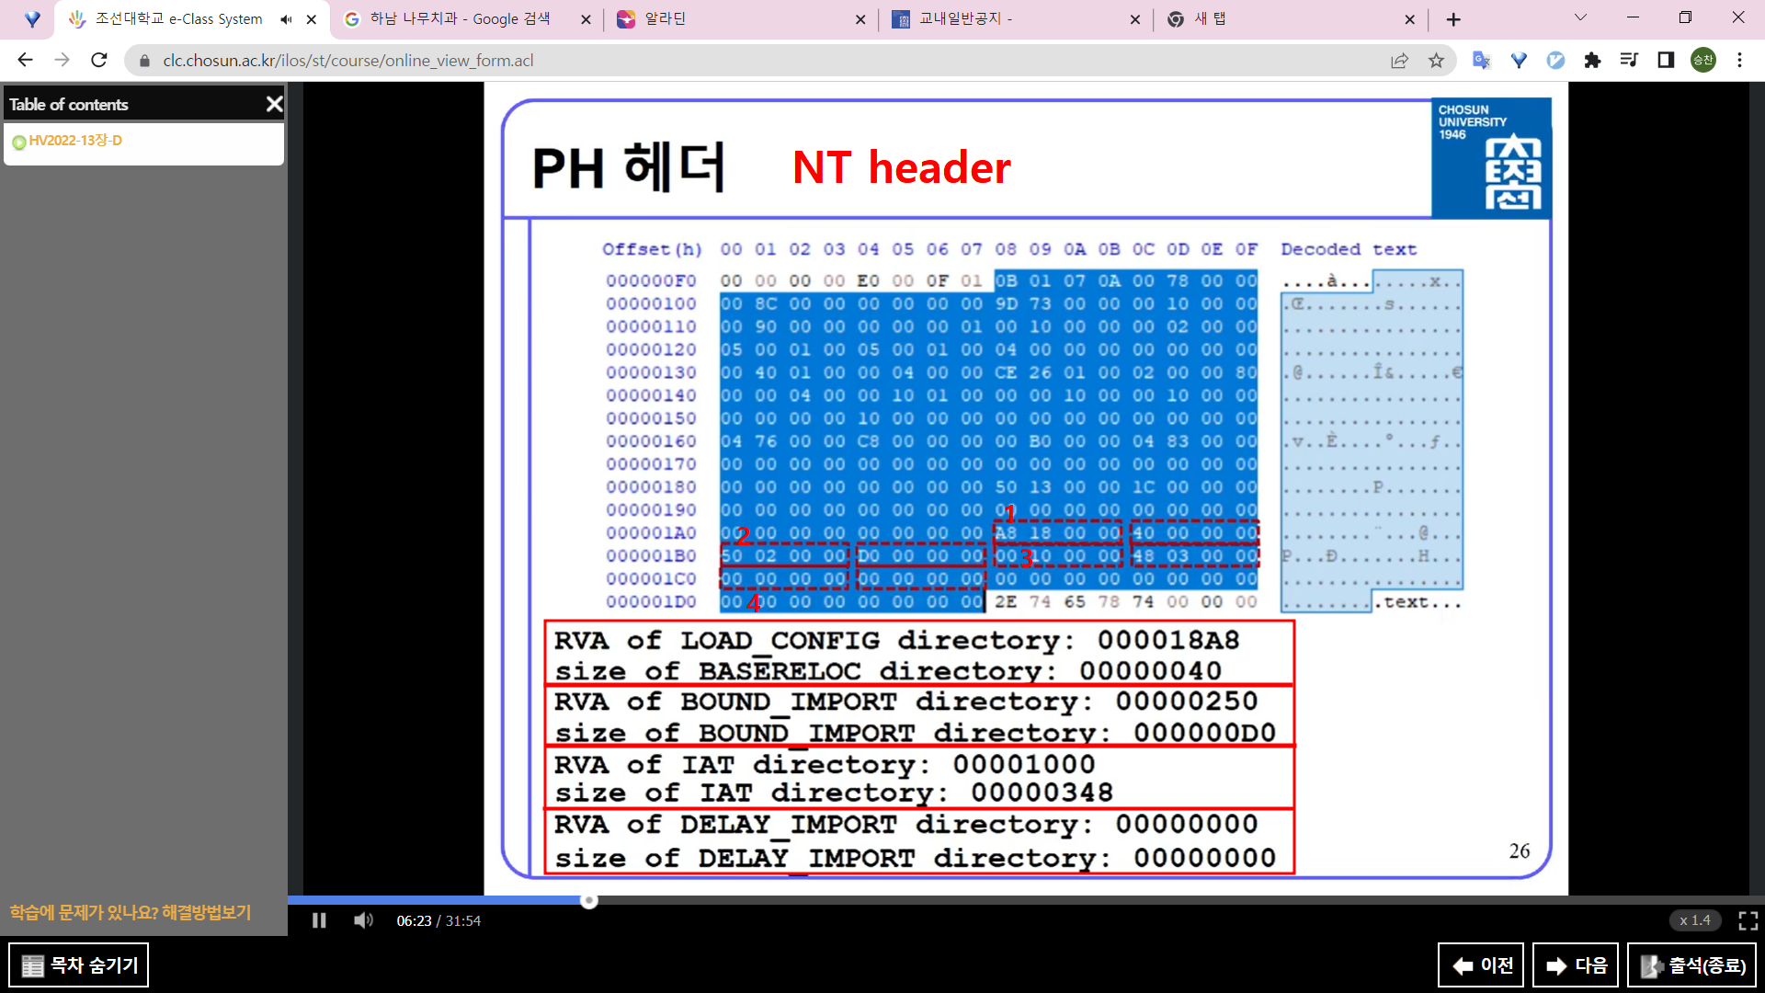Close the Table of contents panel
Screen dimensions: 1765x993
click(x=274, y=104)
